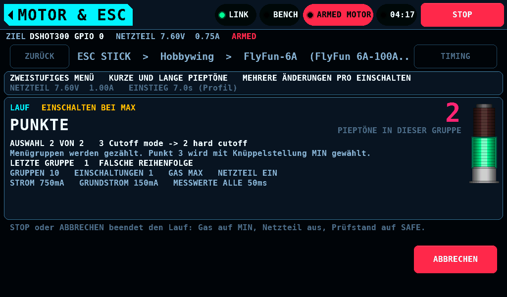Open the TIMING button
Image resolution: width=507 pixels, height=297 pixels.
click(x=456, y=56)
